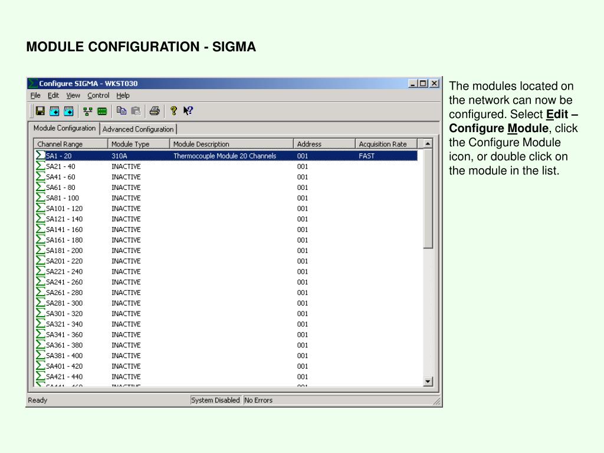
Task: Click the sigma icon beside SA41 - 60
Action: 41,177
